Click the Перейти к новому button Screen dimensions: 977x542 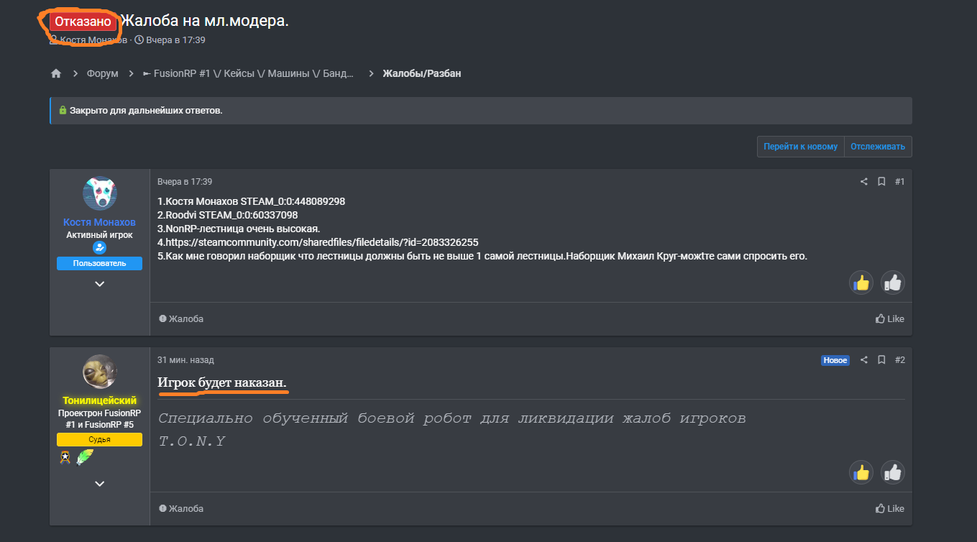800,147
